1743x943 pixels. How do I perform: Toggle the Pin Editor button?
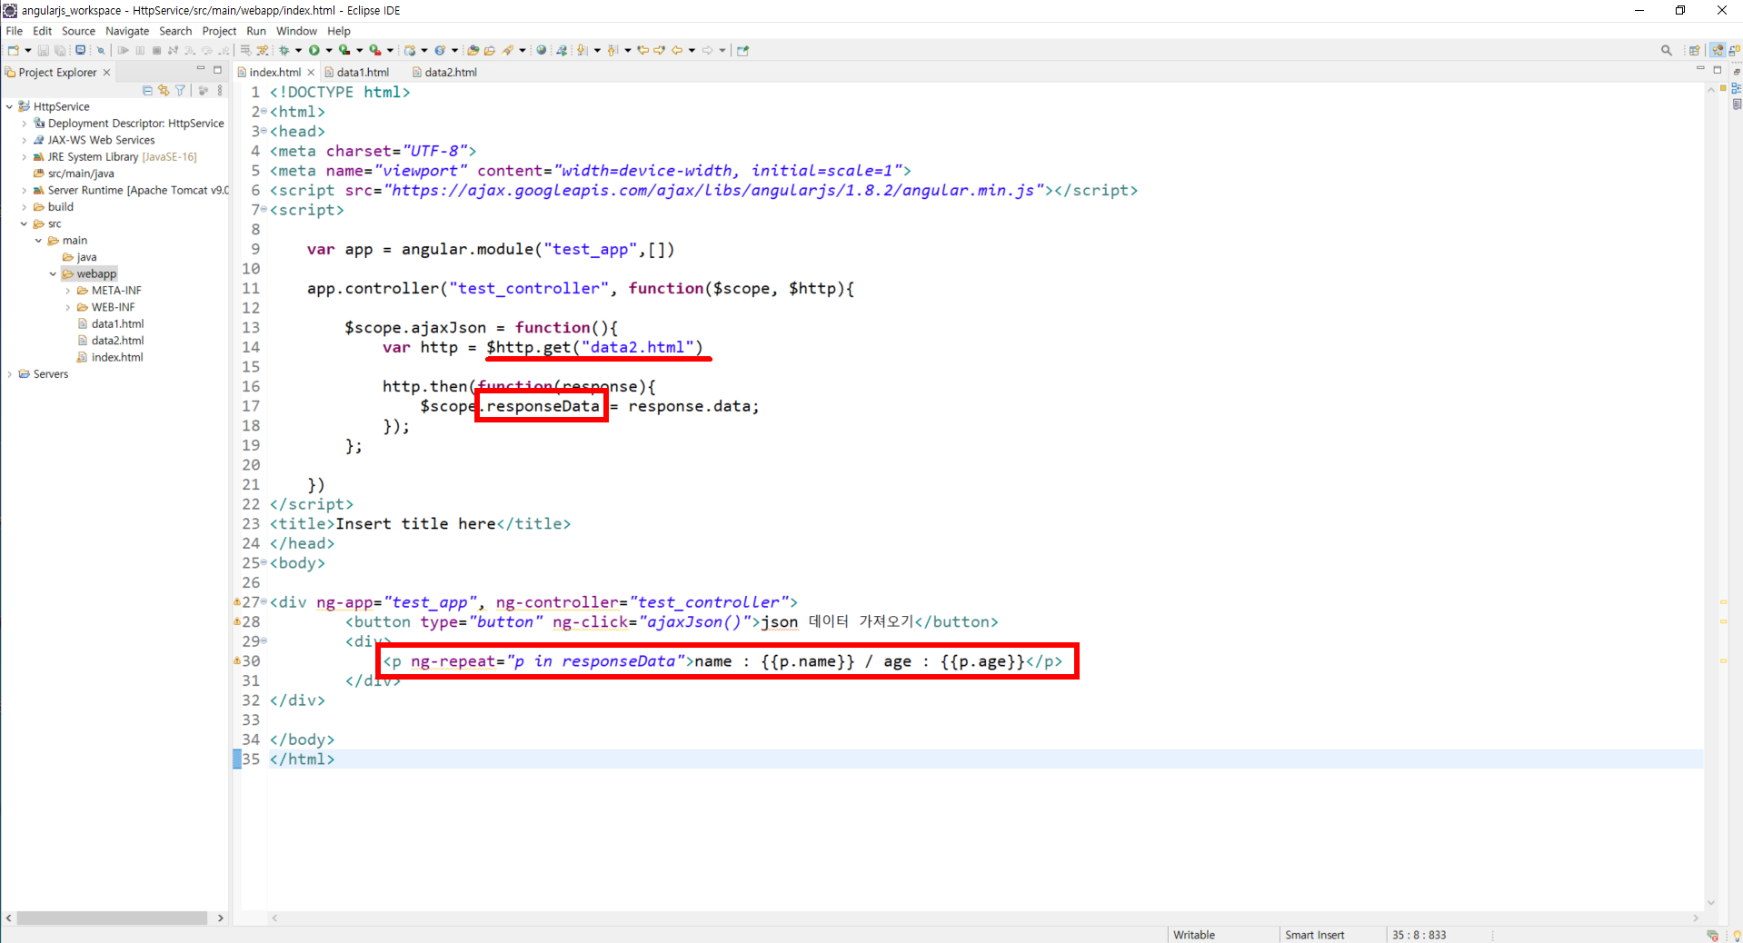(x=742, y=50)
